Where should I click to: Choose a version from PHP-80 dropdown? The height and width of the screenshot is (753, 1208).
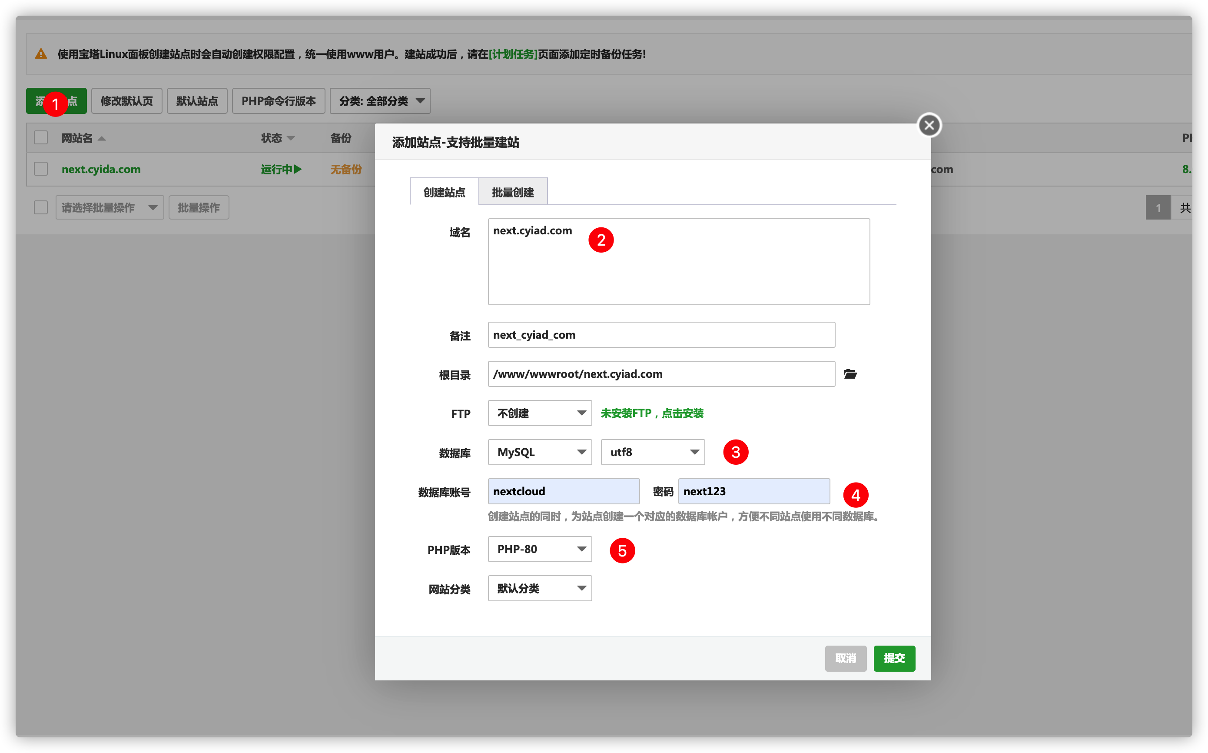pyautogui.click(x=540, y=549)
